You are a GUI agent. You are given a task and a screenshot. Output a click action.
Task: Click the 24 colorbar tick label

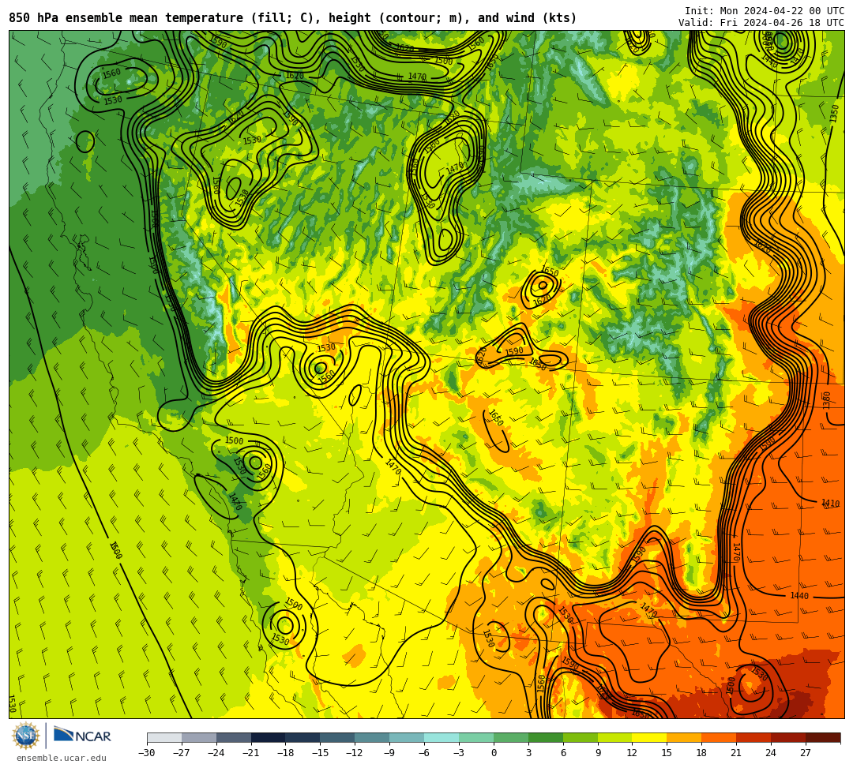[771, 753]
